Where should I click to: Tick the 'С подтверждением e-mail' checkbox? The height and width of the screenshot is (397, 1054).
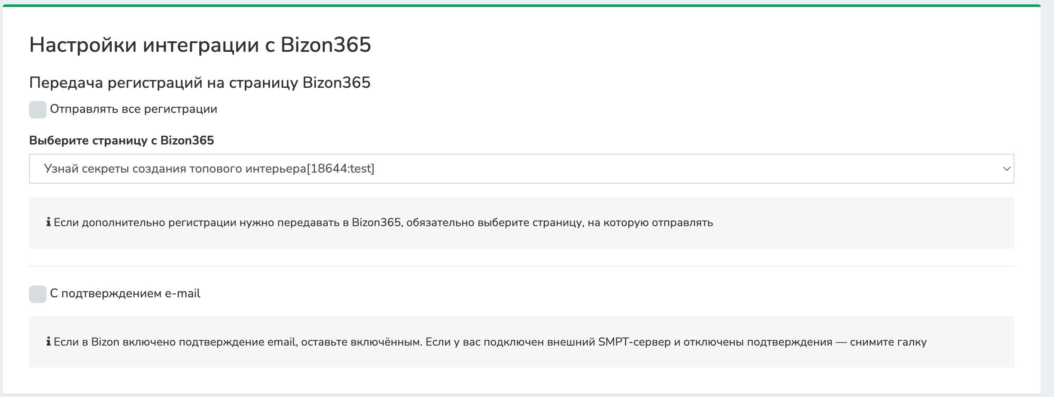click(x=38, y=294)
